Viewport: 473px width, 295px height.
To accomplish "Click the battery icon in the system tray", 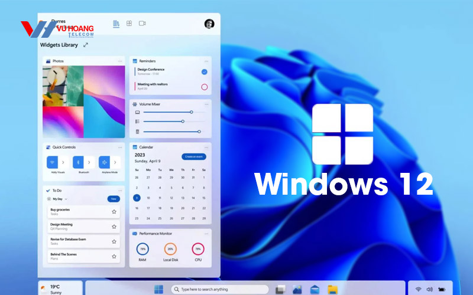I will pyautogui.click(x=442, y=289).
